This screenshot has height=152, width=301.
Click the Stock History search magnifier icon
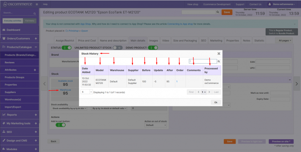pos(219,61)
